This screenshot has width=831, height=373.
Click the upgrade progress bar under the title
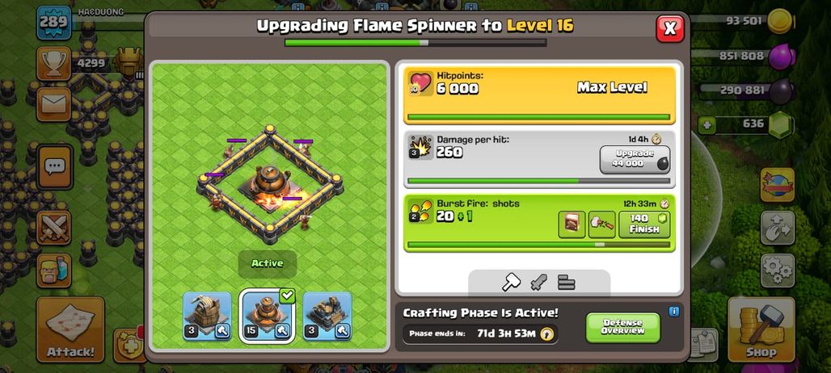tap(415, 42)
